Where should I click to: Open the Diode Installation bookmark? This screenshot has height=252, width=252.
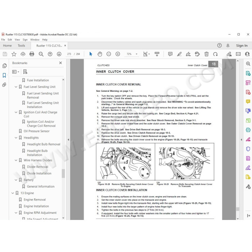[39, 173]
